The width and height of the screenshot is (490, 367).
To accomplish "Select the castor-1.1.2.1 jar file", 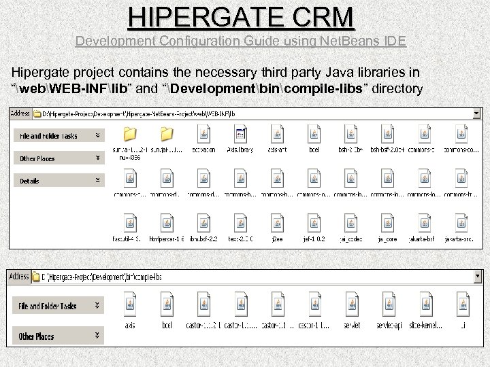I will pyautogui.click(x=203, y=304).
